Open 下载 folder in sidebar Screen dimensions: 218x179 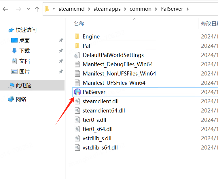pyautogui.click(x=24, y=51)
